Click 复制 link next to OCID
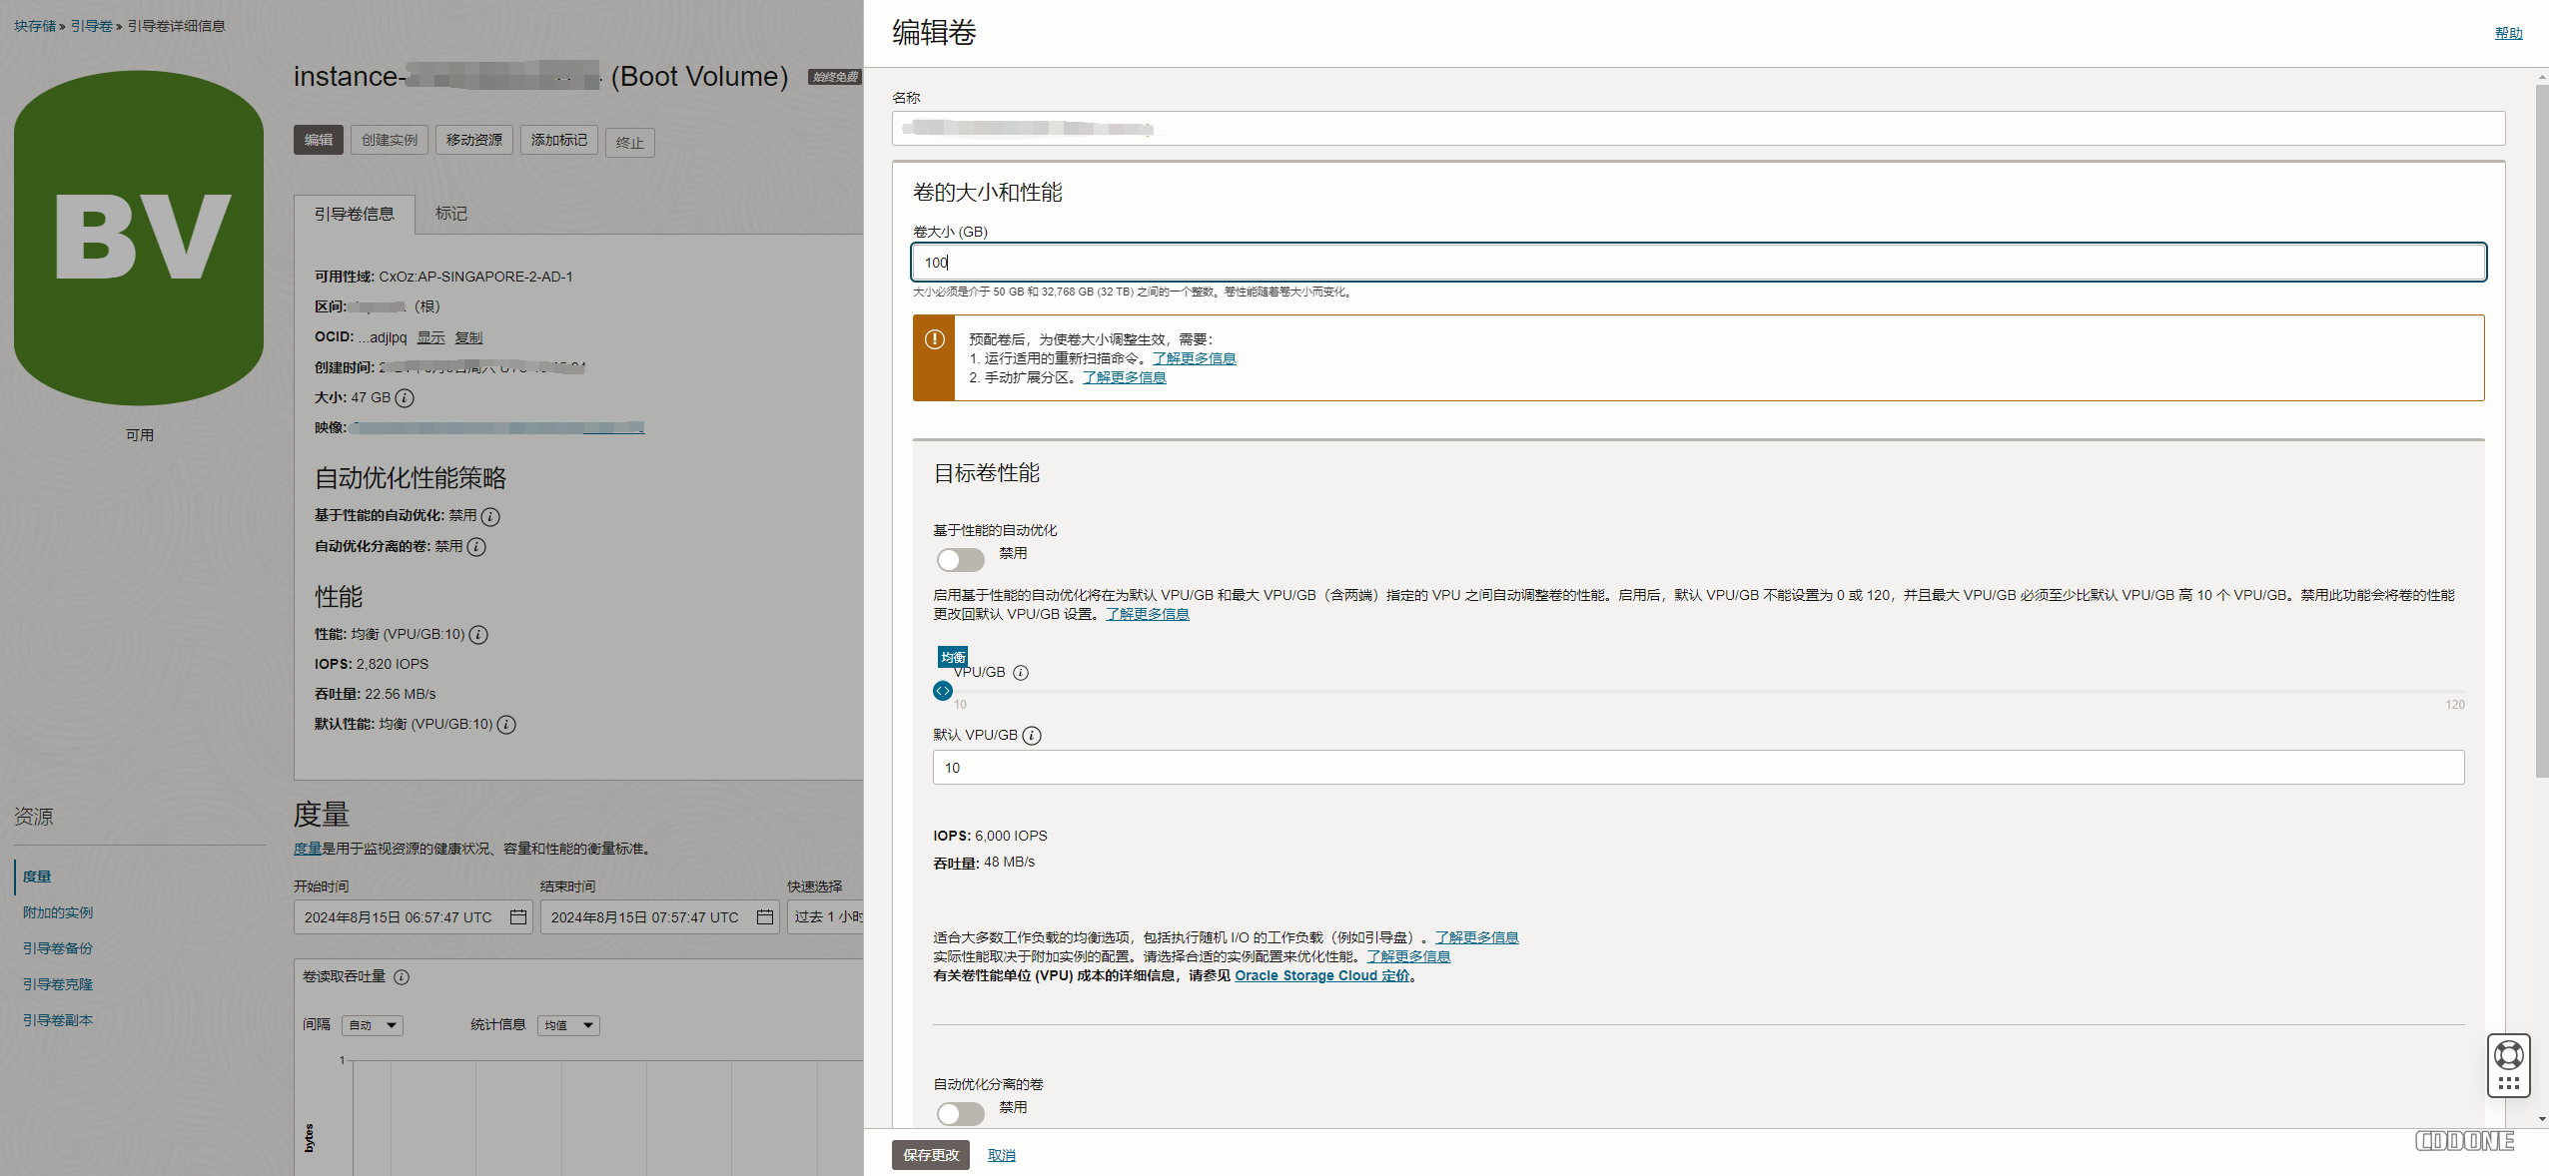Image resolution: width=2549 pixels, height=1176 pixels. coord(469,337)
